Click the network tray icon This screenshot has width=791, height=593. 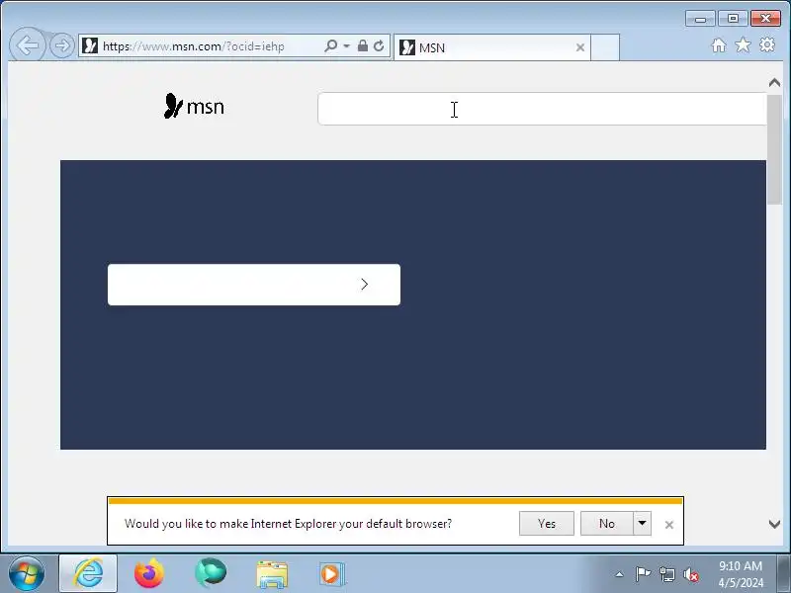tap(666, 574)
